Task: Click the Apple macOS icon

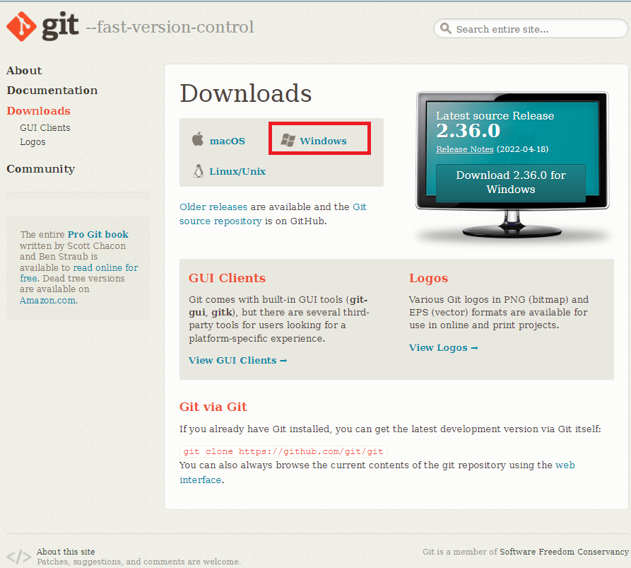Action: coord(198,139)
